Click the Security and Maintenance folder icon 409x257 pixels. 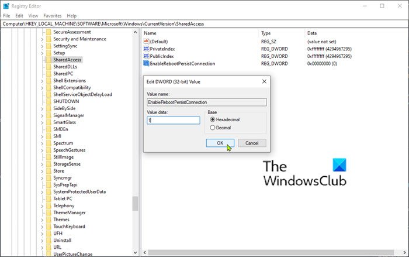point(48,39)
